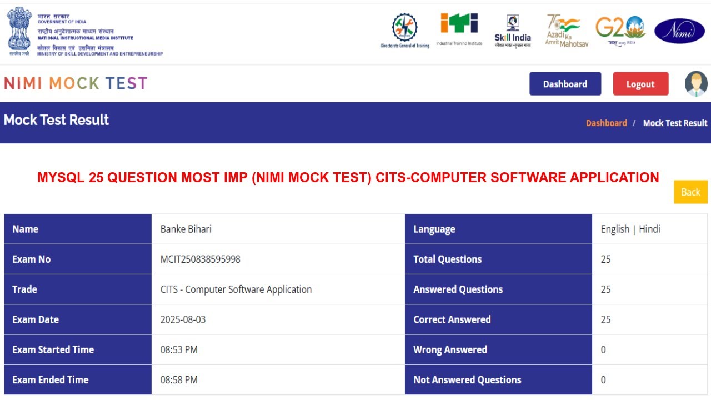Click the Azadi Ka Amrit Mahotsav logo
This screenshot has height=400, width=711.
[566, 31]
